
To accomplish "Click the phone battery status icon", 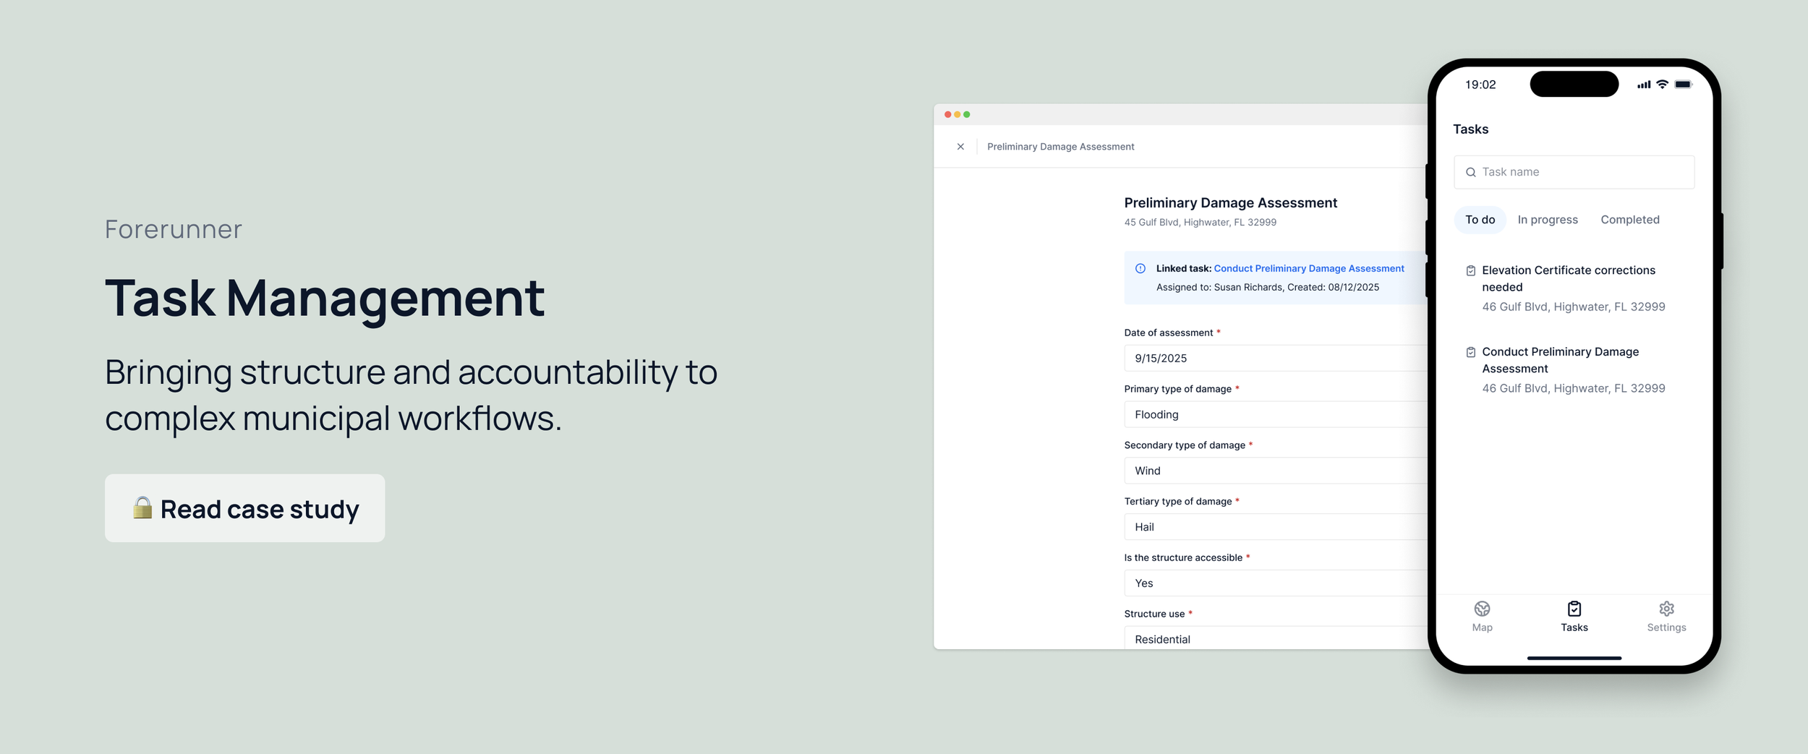I will [1684, 84].
